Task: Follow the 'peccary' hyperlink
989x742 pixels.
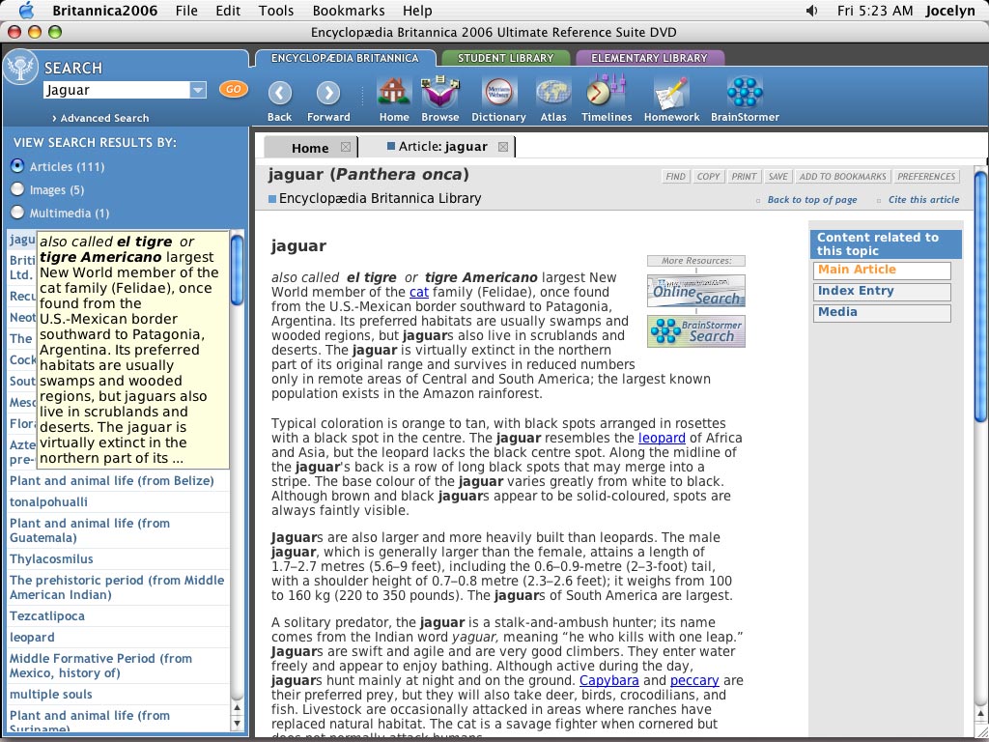Action: pyautogui.click(x=694, y=680)
